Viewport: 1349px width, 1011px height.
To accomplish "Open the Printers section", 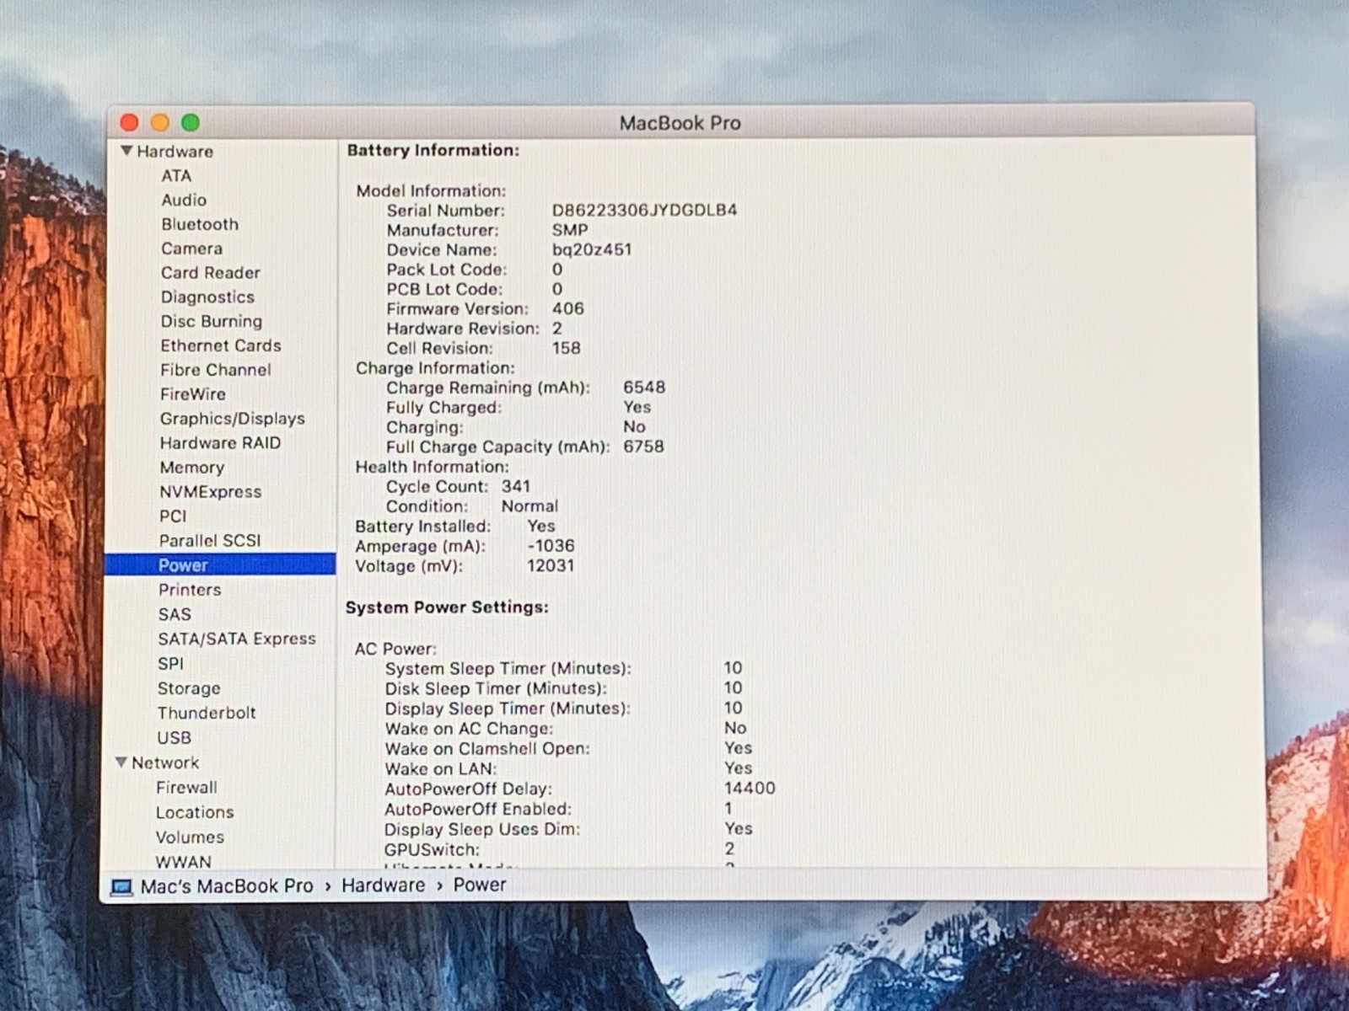I will [x=190, y=590].
